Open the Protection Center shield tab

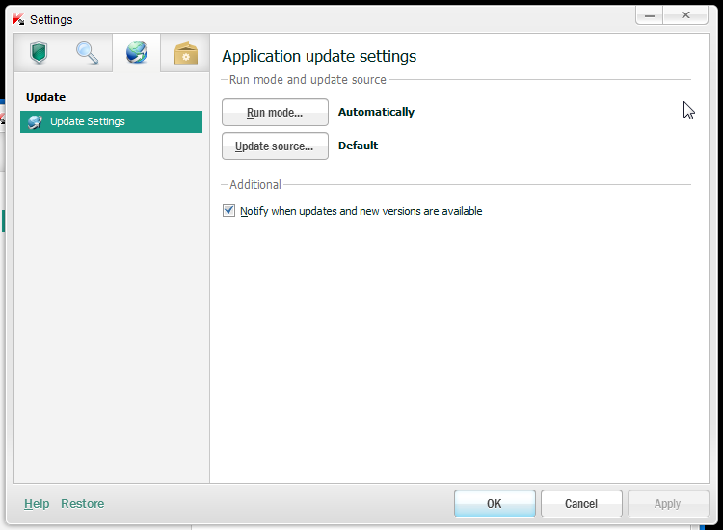coord(39,53)
